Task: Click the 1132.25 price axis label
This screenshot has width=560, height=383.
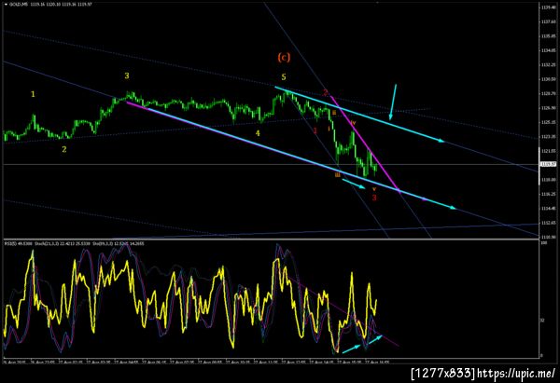Action: (548, 65)
